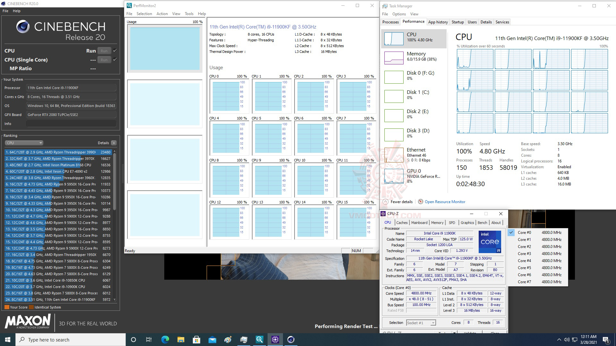Click the Info input field in Cinebench

71,124
